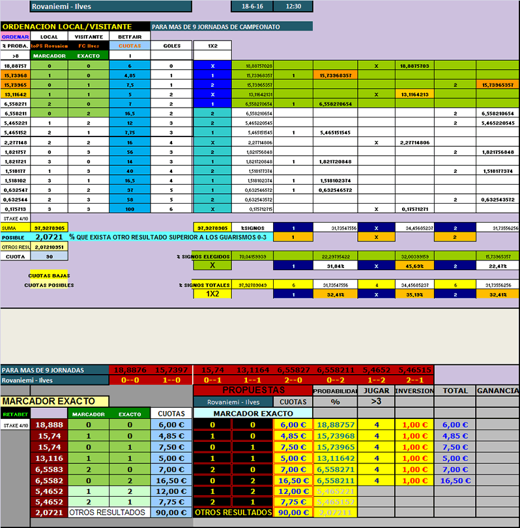The image size is (520, 528).
Task: Select the dark red '13,116' cell
Action: click(49, 458)
